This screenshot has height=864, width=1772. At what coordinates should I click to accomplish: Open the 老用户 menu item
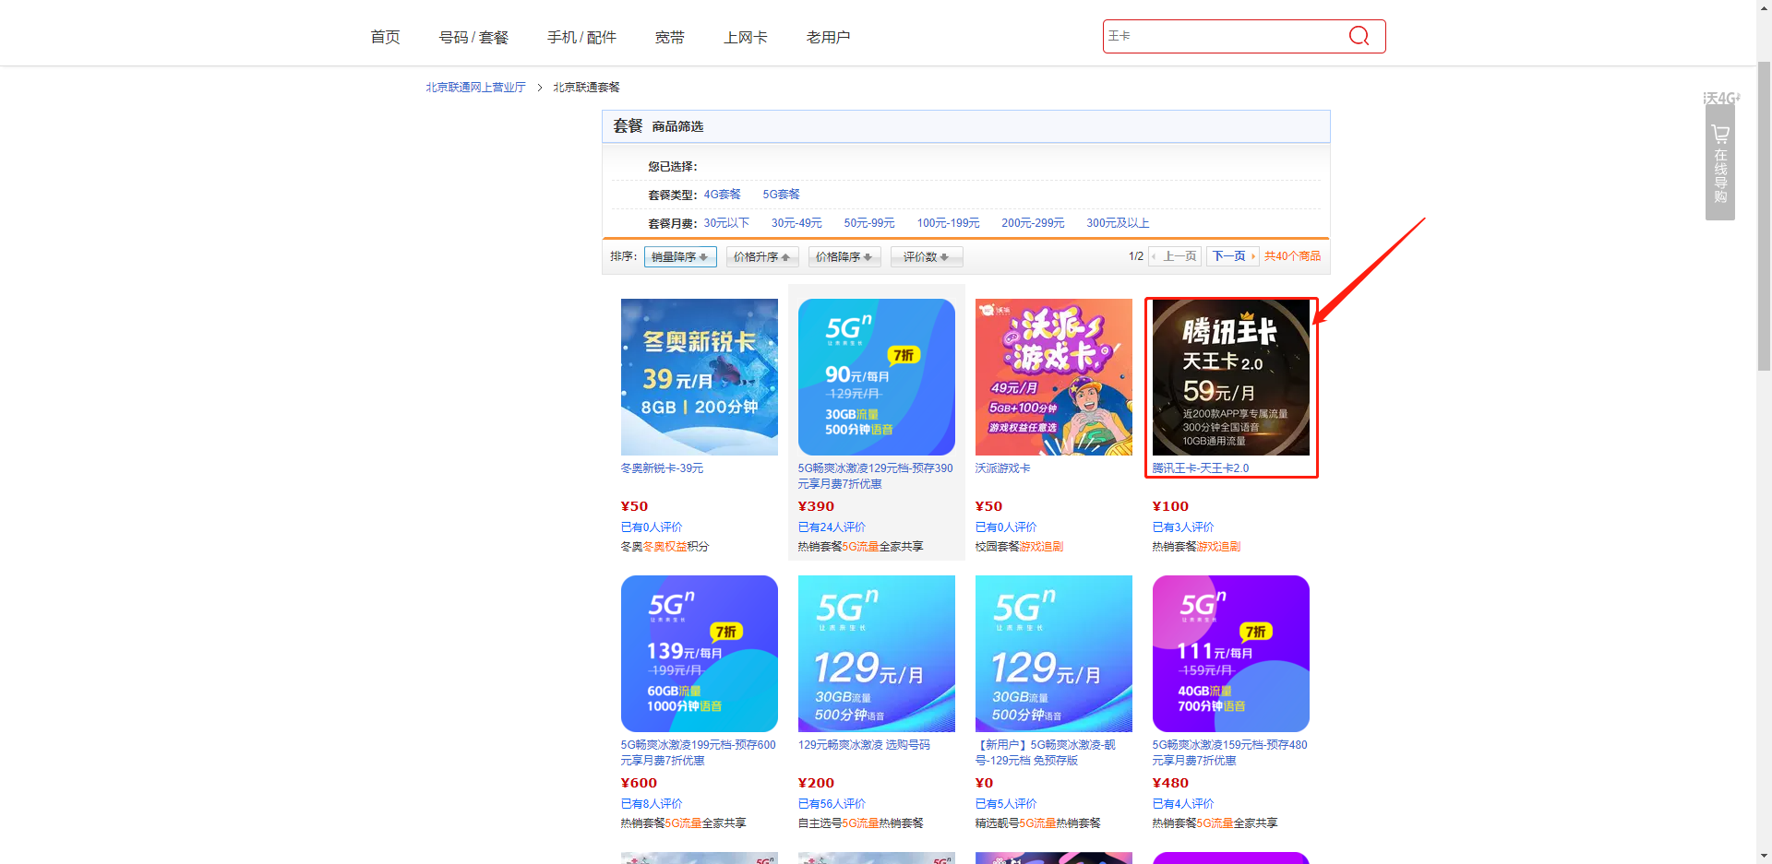click(828, 37)
